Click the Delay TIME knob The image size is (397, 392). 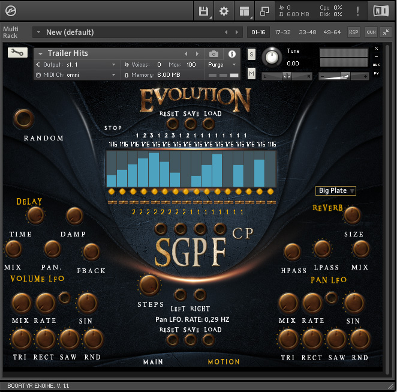pos(35,216)
